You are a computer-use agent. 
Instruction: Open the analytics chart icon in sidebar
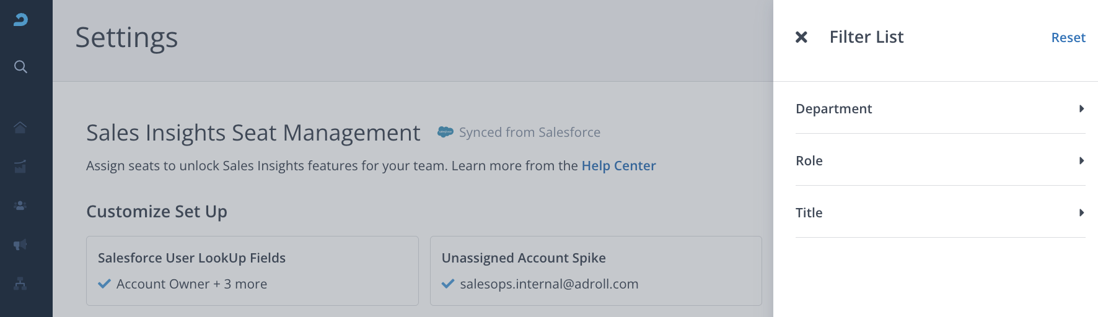20,167
